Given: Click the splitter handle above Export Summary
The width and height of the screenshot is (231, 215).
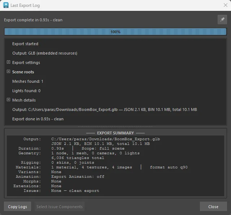Looking at the screenshot, I should 115,126.
